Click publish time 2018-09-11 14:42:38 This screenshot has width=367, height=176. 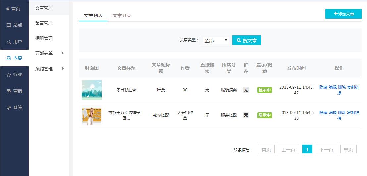point(296,115)
